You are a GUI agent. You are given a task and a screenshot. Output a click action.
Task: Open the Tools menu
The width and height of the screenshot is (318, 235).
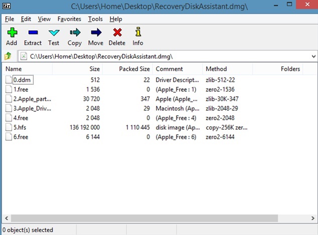pyautogui.click(x=95, y=19)
